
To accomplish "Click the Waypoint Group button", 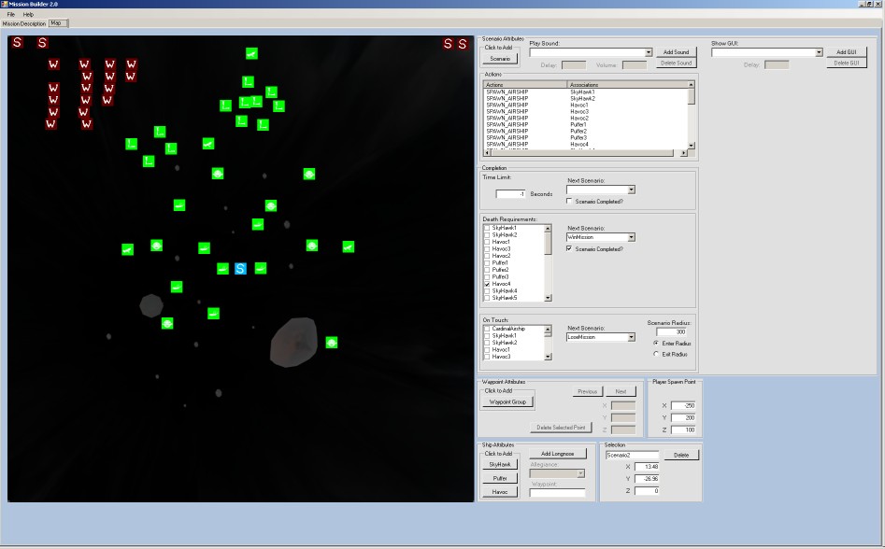I will [507, 401].
